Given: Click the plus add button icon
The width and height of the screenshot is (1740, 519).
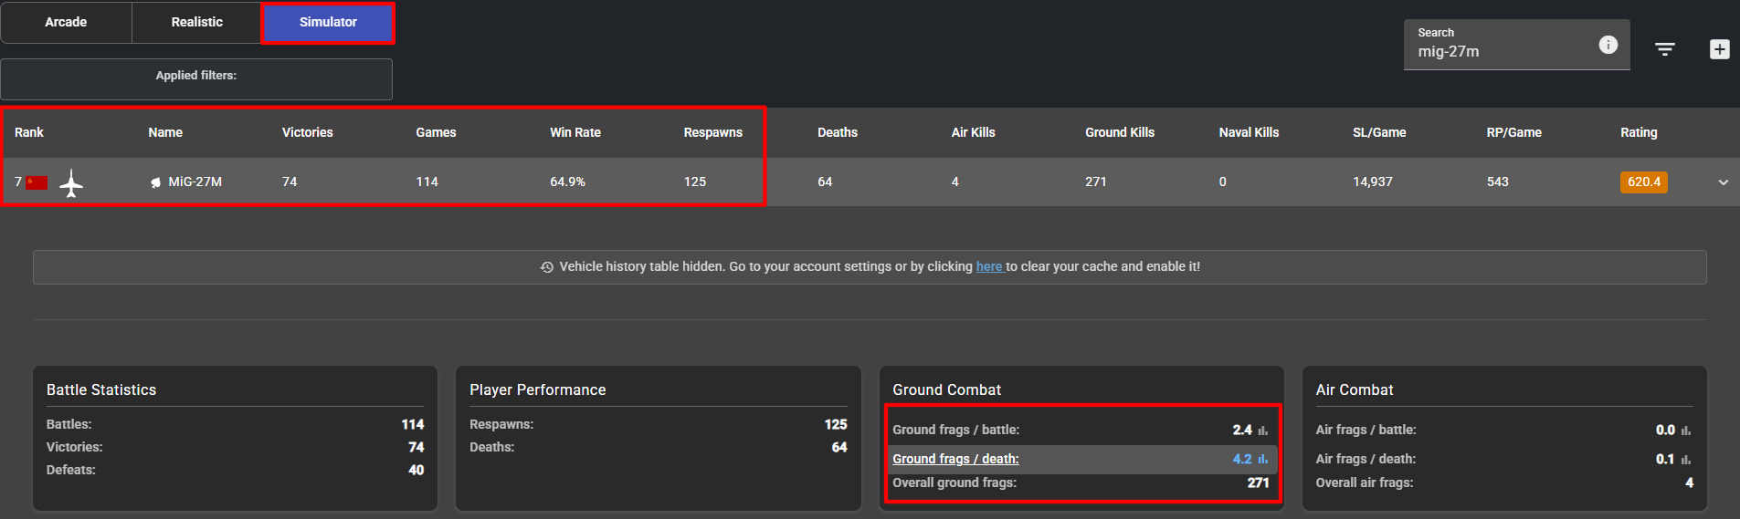Looking at the screenshot, I should click(1719, 49).
